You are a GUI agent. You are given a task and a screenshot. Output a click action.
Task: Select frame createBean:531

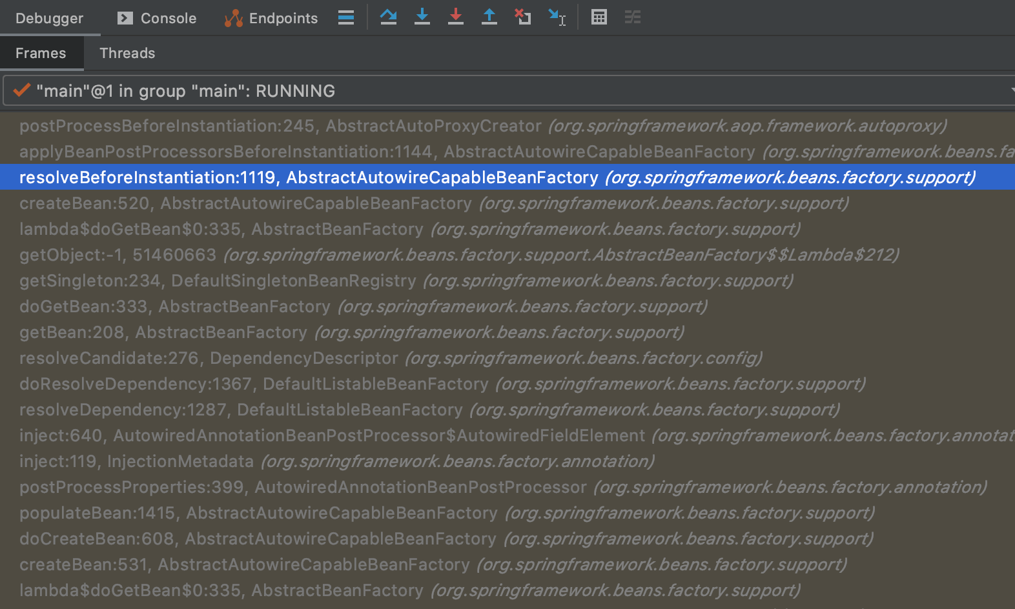point(507,564)
